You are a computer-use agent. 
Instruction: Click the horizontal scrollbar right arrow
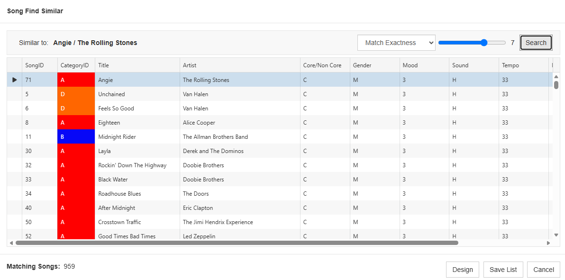pos(548,243)
